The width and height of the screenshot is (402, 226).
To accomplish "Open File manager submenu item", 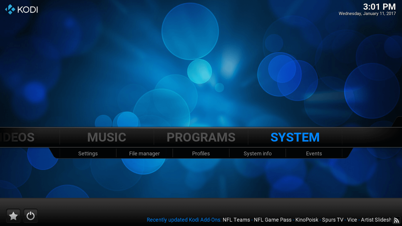I will click(144, 154).
